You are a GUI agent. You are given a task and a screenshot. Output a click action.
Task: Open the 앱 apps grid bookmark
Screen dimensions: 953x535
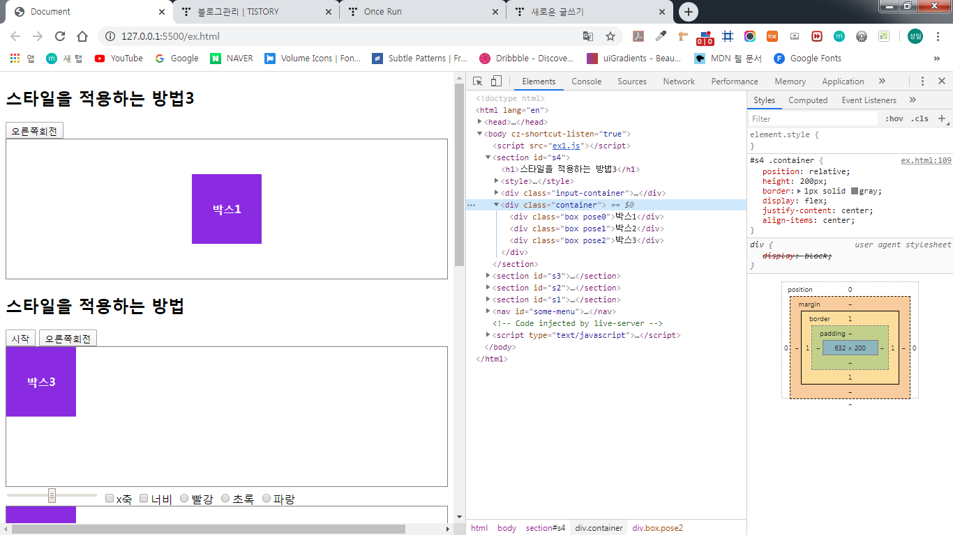[22, 59]
